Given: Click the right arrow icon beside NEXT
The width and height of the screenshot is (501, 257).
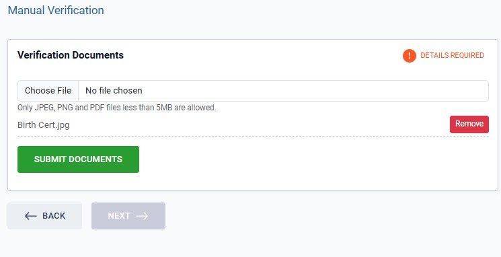Looking at the screenshot, I should coord(142,216).
